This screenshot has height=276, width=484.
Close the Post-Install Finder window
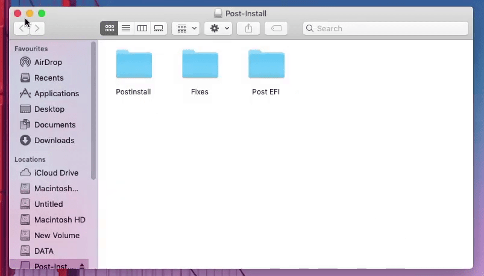click(17, 13)
